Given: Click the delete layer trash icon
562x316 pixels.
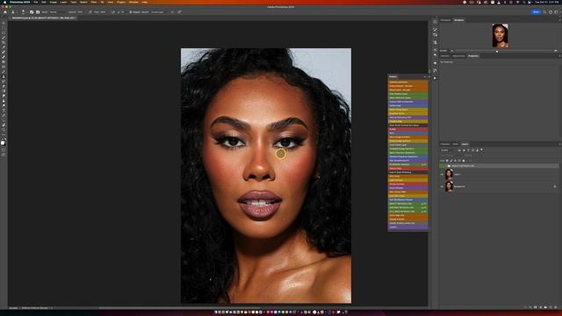Looking at the screenshot, I should pyautogui.click(x=556, y=307).
